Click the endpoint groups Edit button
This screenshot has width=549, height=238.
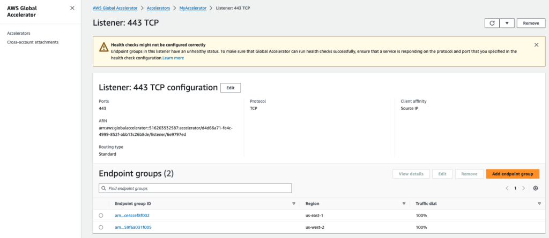pos(442,174)
